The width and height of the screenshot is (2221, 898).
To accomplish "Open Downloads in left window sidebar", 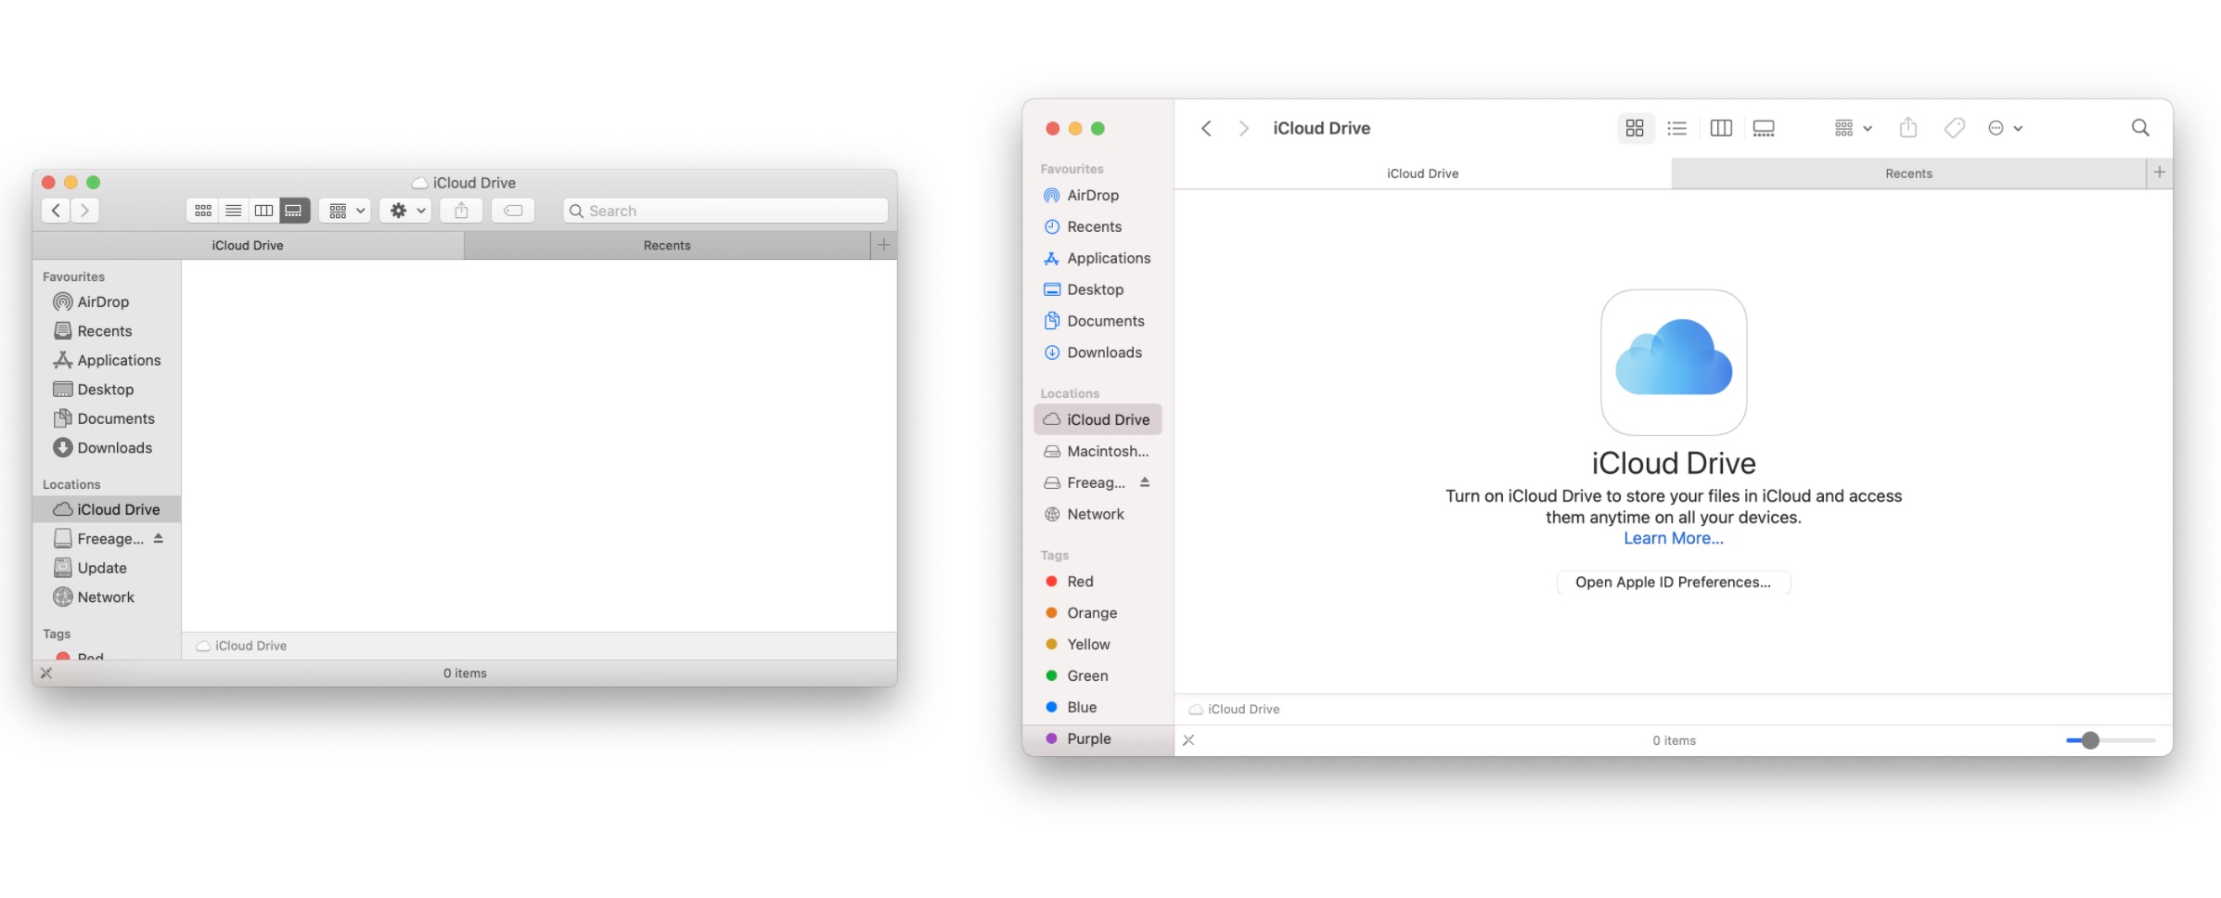I will pyautogui.click(x=114, y=448).
